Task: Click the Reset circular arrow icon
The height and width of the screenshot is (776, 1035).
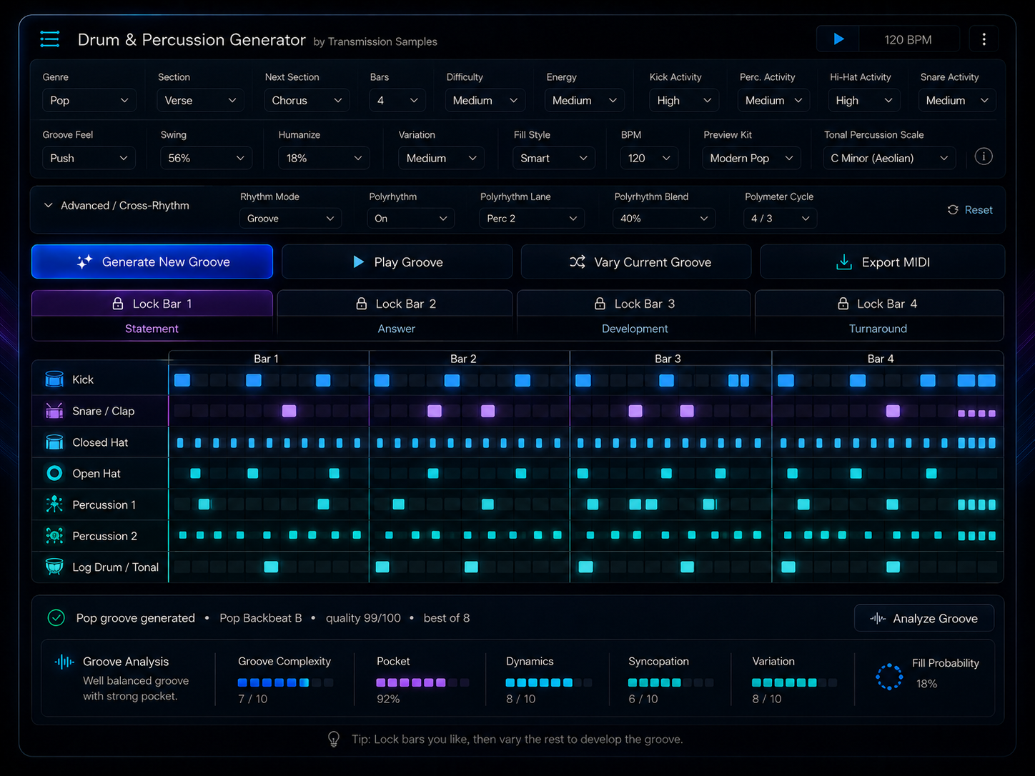Action: tap(953, 210)
